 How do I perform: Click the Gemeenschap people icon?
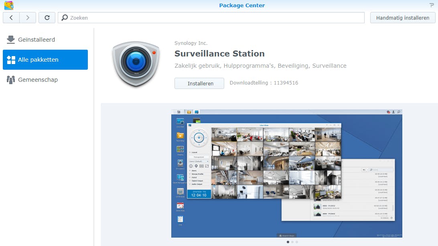(10, 80)
